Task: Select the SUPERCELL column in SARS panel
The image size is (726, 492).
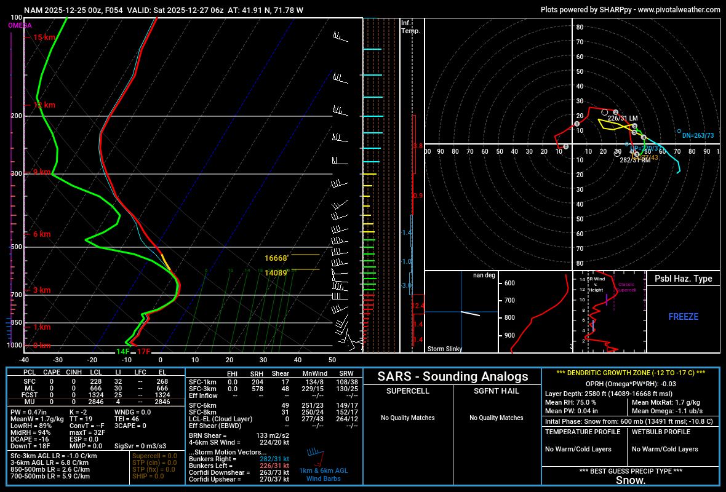Action: [x=407, y=391]
